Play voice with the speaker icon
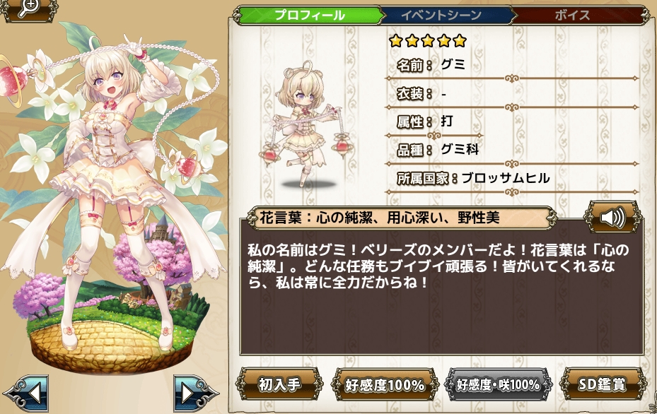Image resolution: width=657 pixels, height=414 pixels. point(612,218)
